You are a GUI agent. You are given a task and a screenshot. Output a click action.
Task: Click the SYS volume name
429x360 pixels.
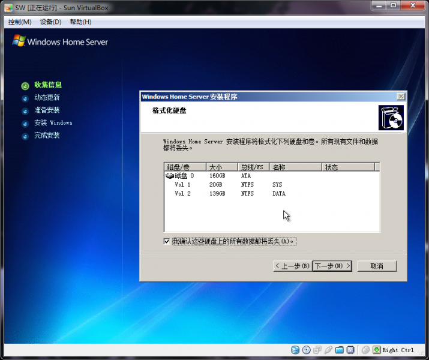click(277, 185)
